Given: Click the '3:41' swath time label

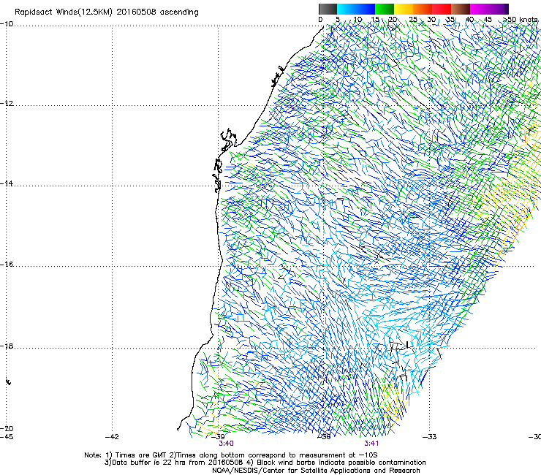Looking at the screenshot, I should pyautogui.click(x=371, y=444).
